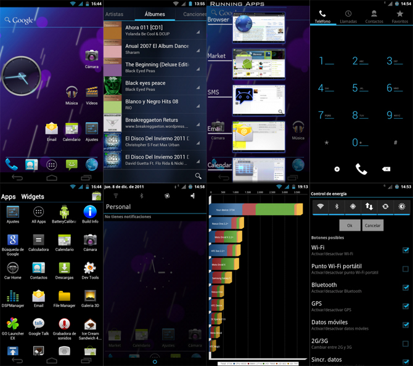Confirm with the Ok button
The height and width of the screenshot is (366, 413).
[x=349, y=226]
